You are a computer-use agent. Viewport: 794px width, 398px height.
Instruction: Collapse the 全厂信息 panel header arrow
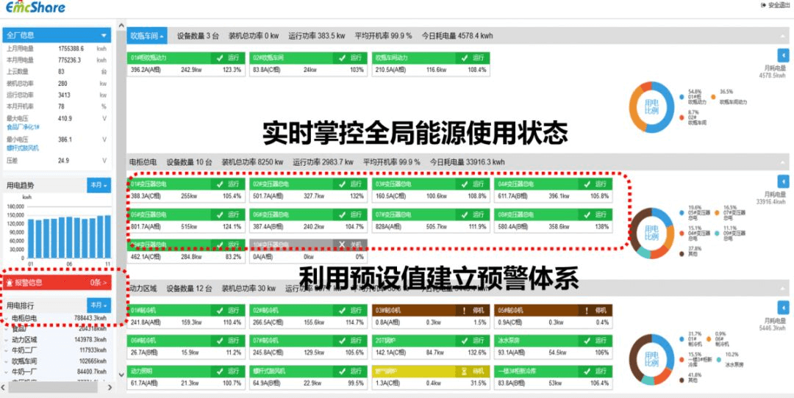tap(104, 35)
